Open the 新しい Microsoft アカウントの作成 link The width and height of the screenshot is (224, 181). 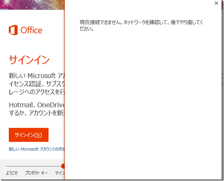37,149
